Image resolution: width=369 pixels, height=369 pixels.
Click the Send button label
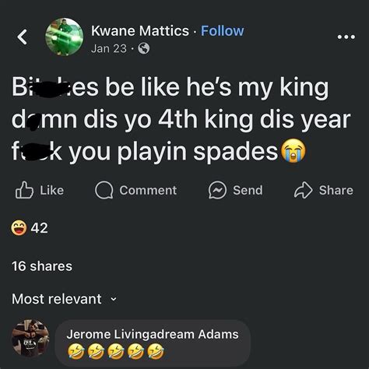(x=248, y=190)
